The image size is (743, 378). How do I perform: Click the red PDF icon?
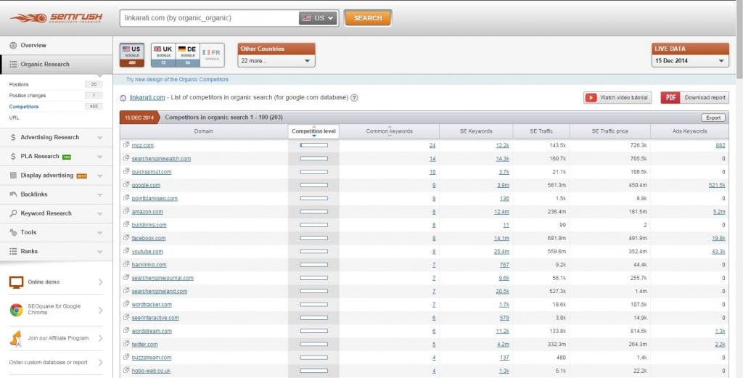[670, 97]
